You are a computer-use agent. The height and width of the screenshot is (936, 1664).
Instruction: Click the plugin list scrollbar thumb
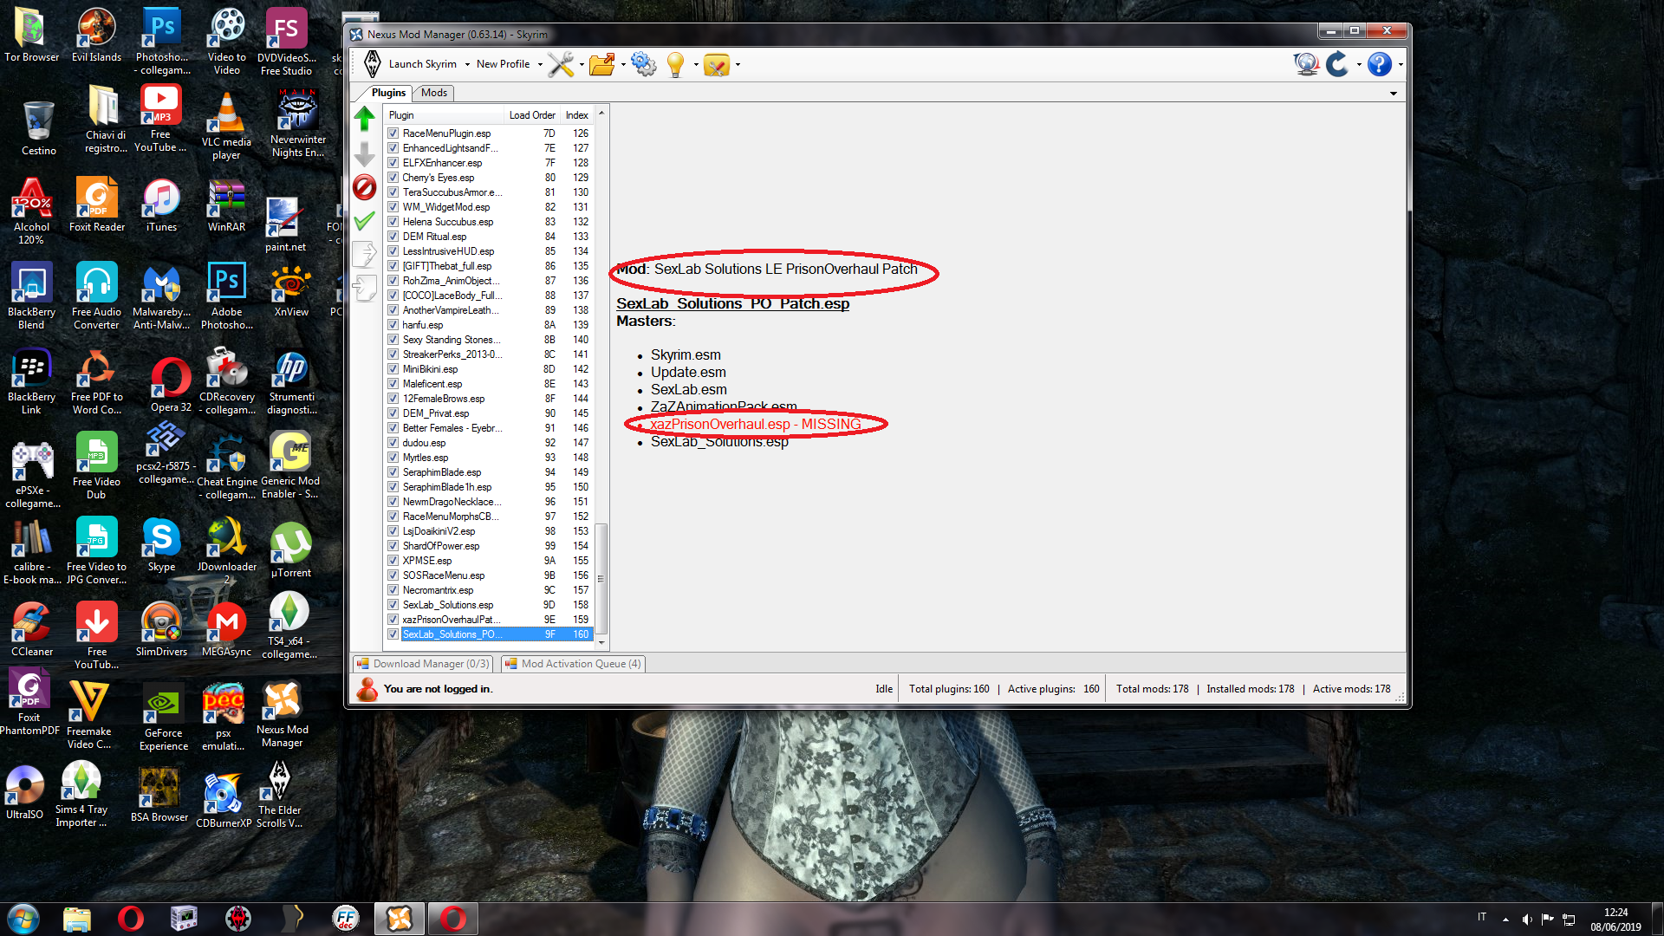[x=601, y=579]
